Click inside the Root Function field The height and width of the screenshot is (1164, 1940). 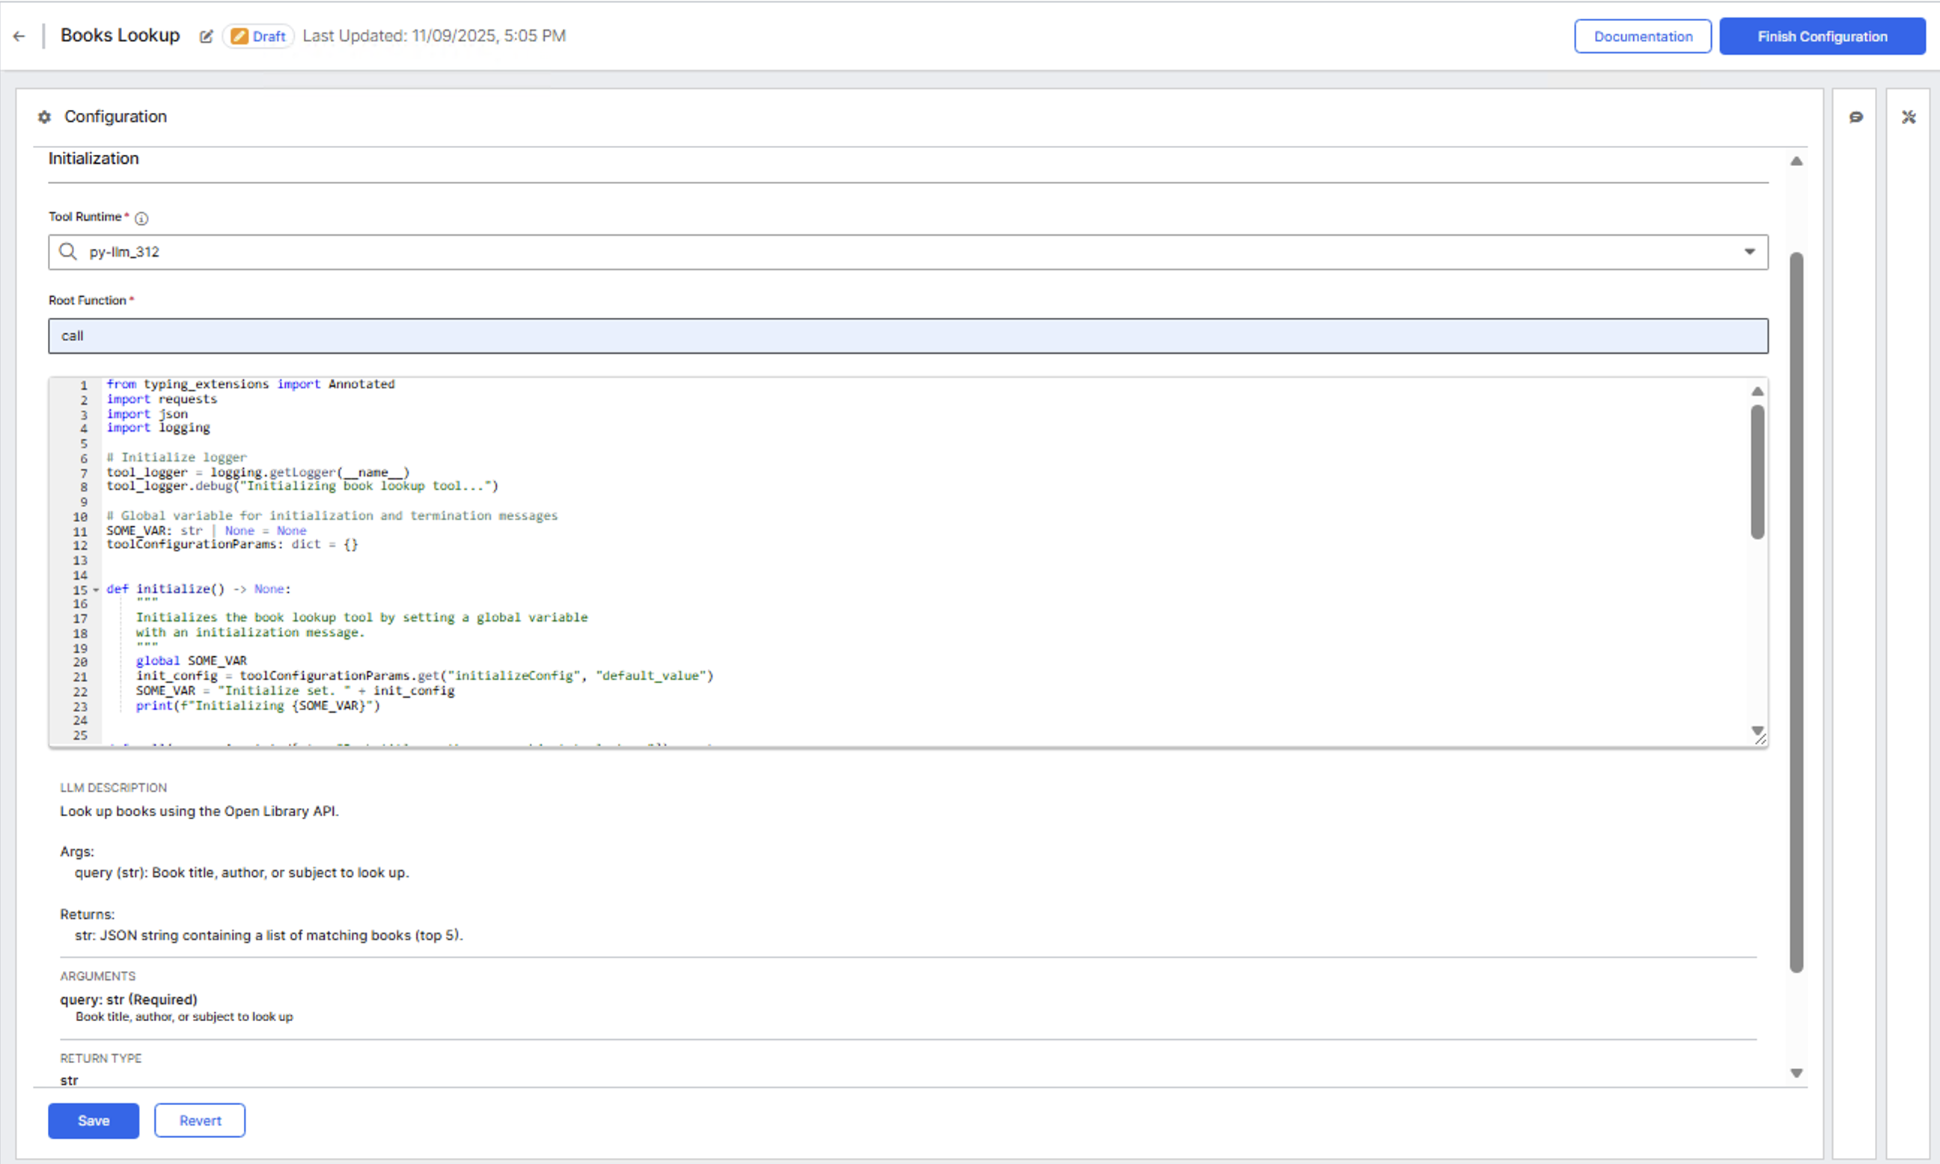pyautogui.click(x=907, y=336)
